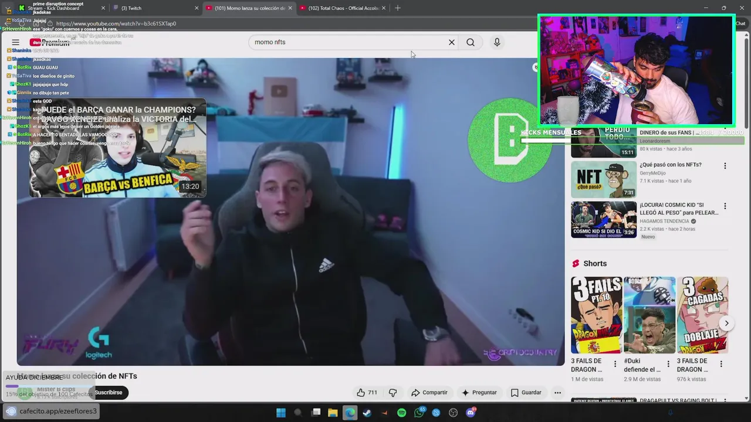This screenshot has height=422, width=751.
Task: Dislike the video with thumbs down
Action: (393, 393)
